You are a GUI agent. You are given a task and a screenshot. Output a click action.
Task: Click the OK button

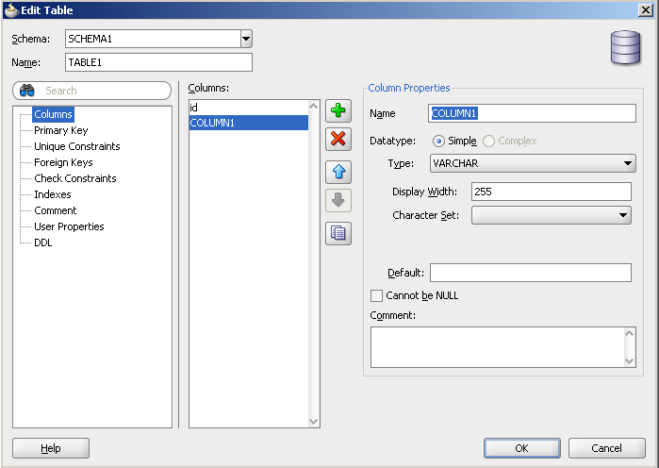(x=521, y=448)
